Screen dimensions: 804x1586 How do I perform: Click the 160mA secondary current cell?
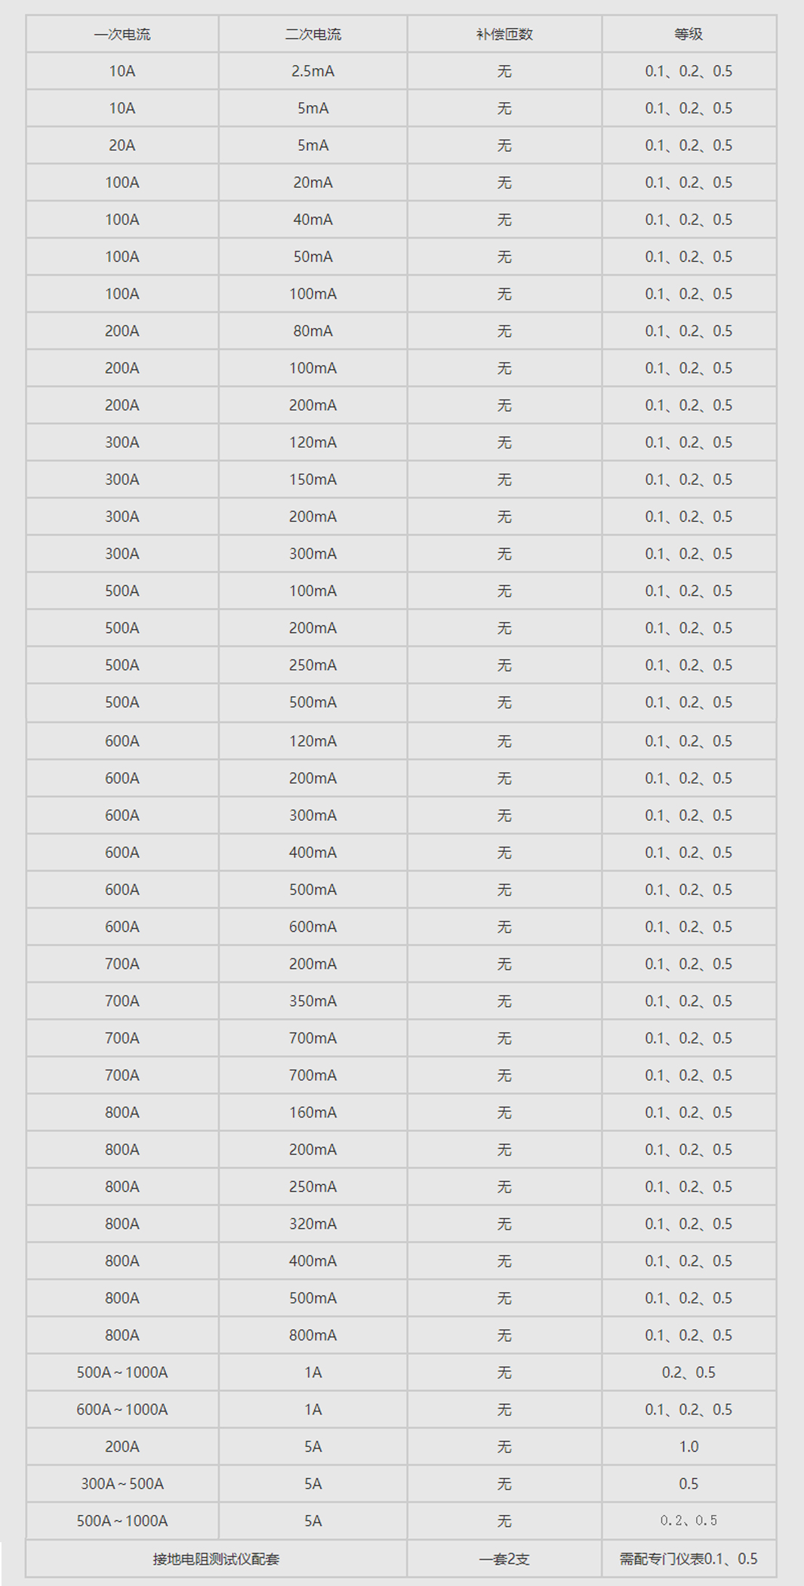pos(313,1112)
